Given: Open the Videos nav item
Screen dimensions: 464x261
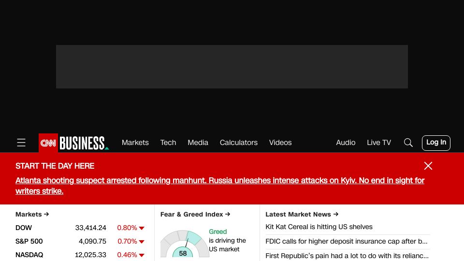Looking at the screenshot, I should [x=280, y=143].
